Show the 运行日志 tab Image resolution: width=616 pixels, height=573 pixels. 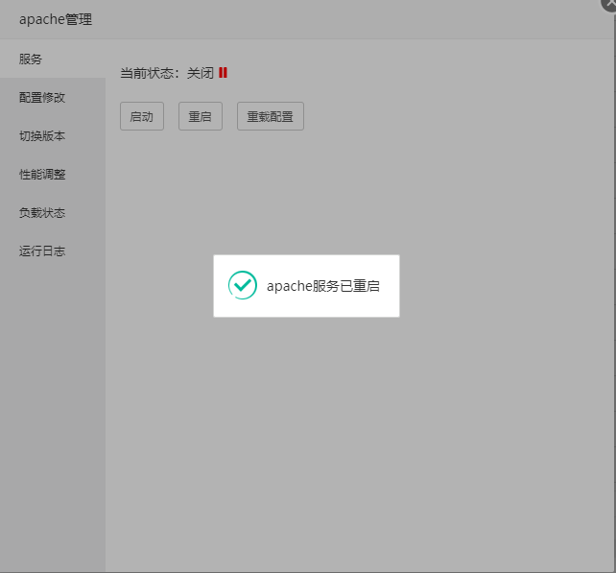click(42, 251)
